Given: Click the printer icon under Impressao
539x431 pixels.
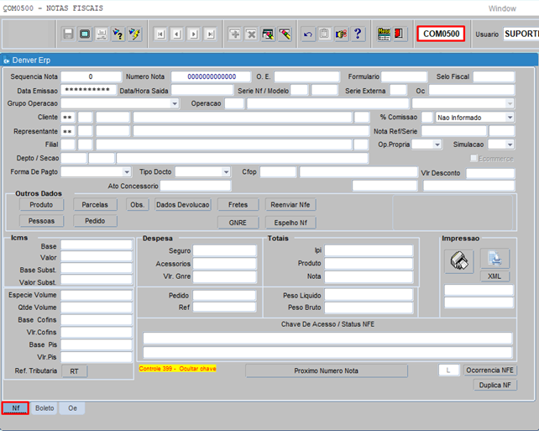Looking at the screenshot, I should click(x=459, y=260).
